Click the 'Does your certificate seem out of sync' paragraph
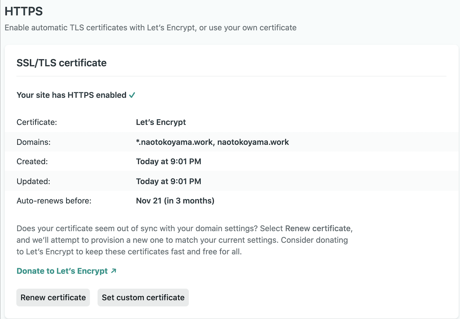 [184, 240]
